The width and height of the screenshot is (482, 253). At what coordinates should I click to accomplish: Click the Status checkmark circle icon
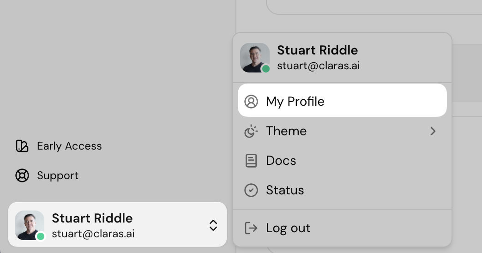251,190
